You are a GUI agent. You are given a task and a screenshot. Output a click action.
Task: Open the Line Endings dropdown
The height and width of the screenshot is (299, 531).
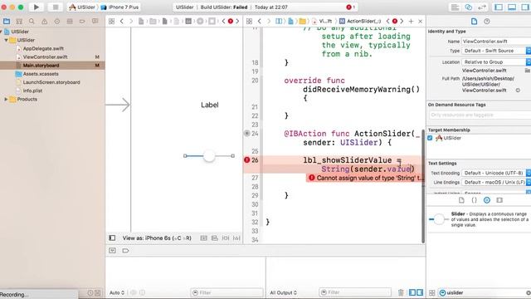pos(496,183)
